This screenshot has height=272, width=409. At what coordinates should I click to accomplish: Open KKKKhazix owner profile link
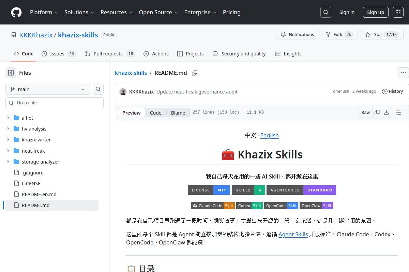pos(36,35)
